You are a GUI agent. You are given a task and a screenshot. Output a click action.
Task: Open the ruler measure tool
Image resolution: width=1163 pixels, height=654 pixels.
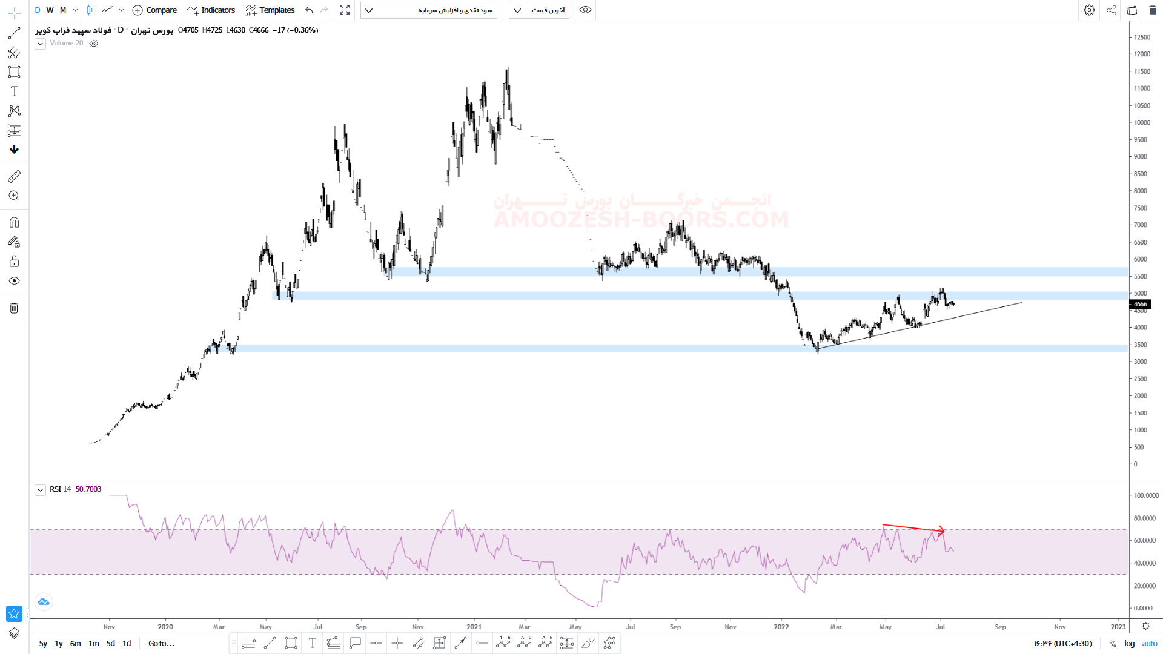point(14,176)
